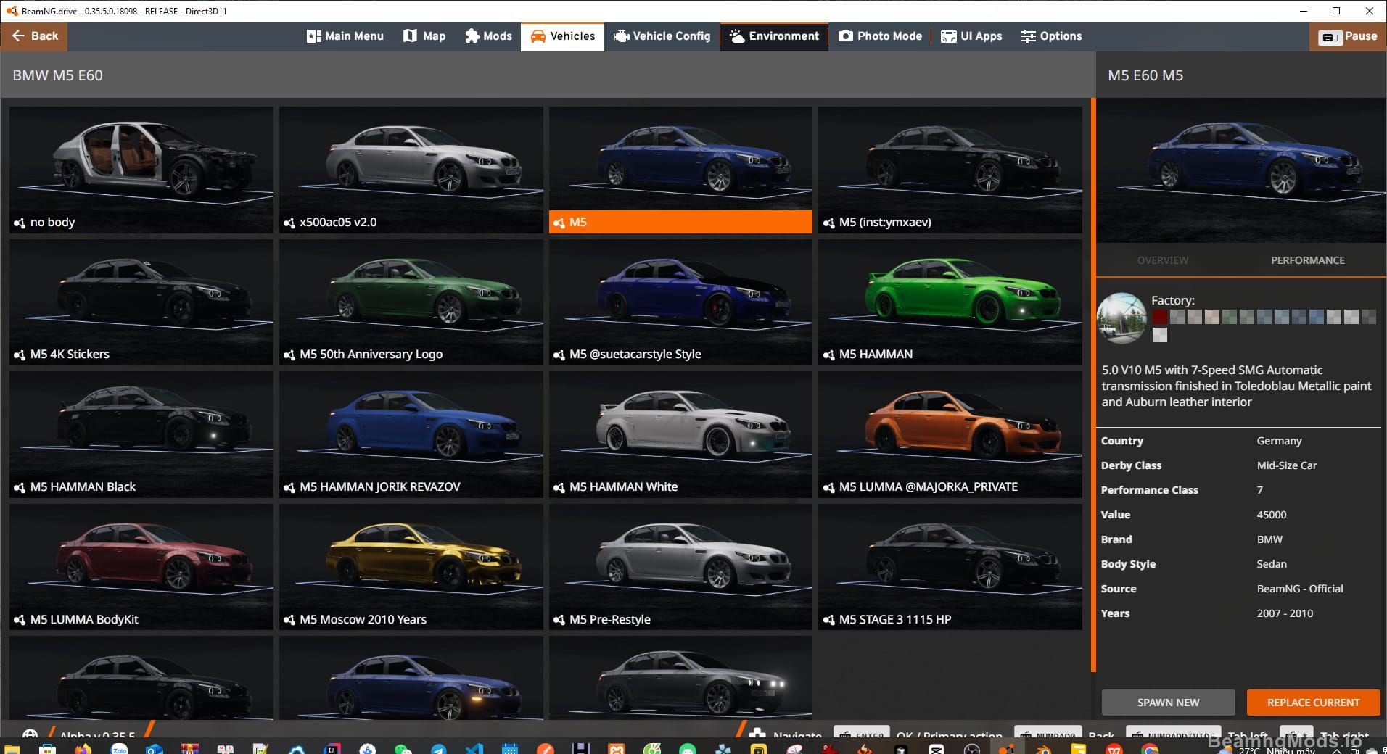
Task: Pause the simulation
Action: (1348, 37)
